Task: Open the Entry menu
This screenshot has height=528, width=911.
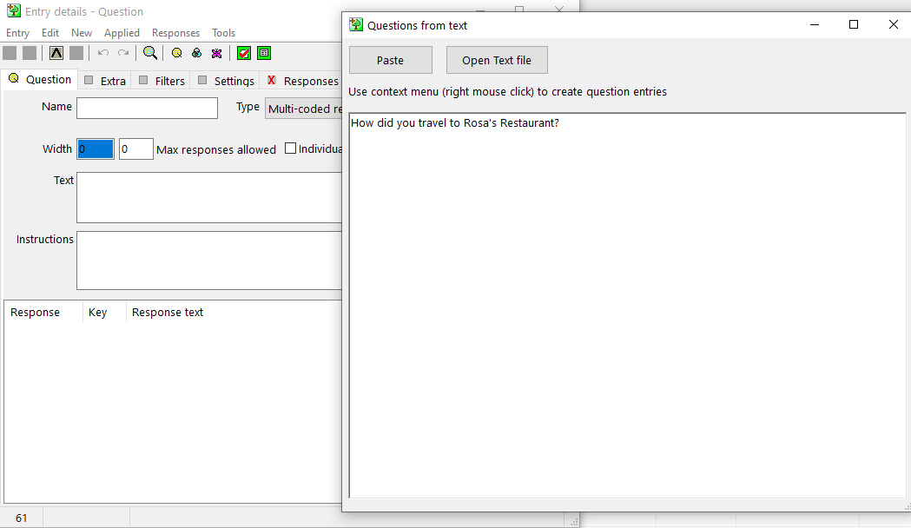Action: click(x=17, y=32)
